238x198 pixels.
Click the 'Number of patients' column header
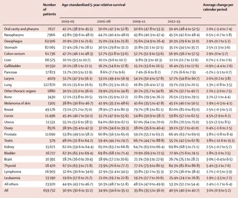tap(50, 10)
